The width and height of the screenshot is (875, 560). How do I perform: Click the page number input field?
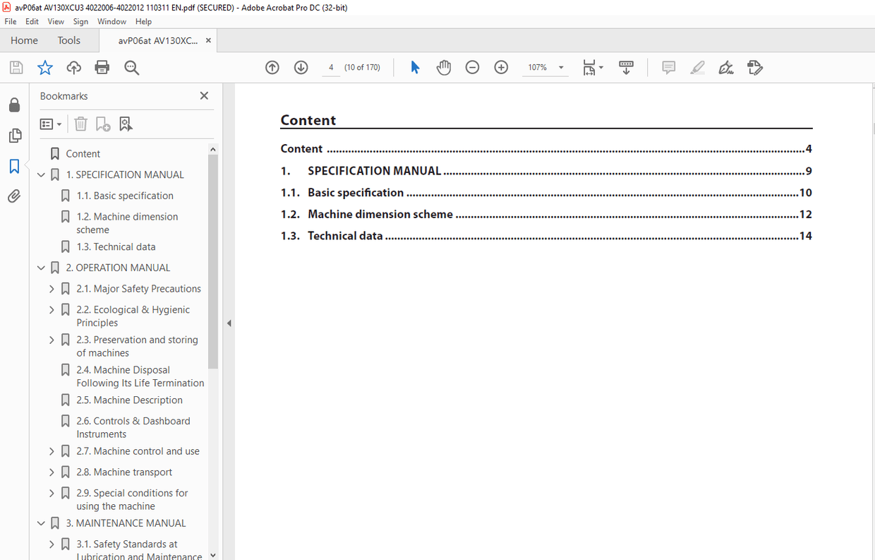[x=330, y=68]
